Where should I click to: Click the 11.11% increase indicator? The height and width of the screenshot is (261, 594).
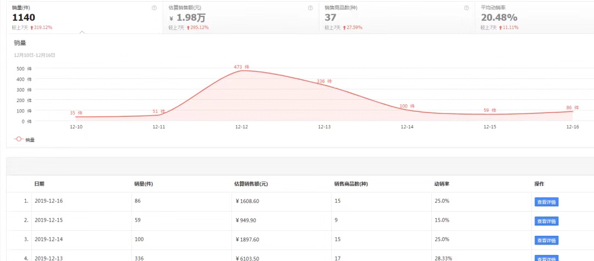point(509,27)
